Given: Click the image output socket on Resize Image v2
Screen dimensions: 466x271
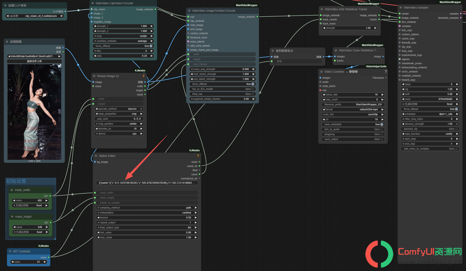Looking at the screenshot, I should coord(145,82).
